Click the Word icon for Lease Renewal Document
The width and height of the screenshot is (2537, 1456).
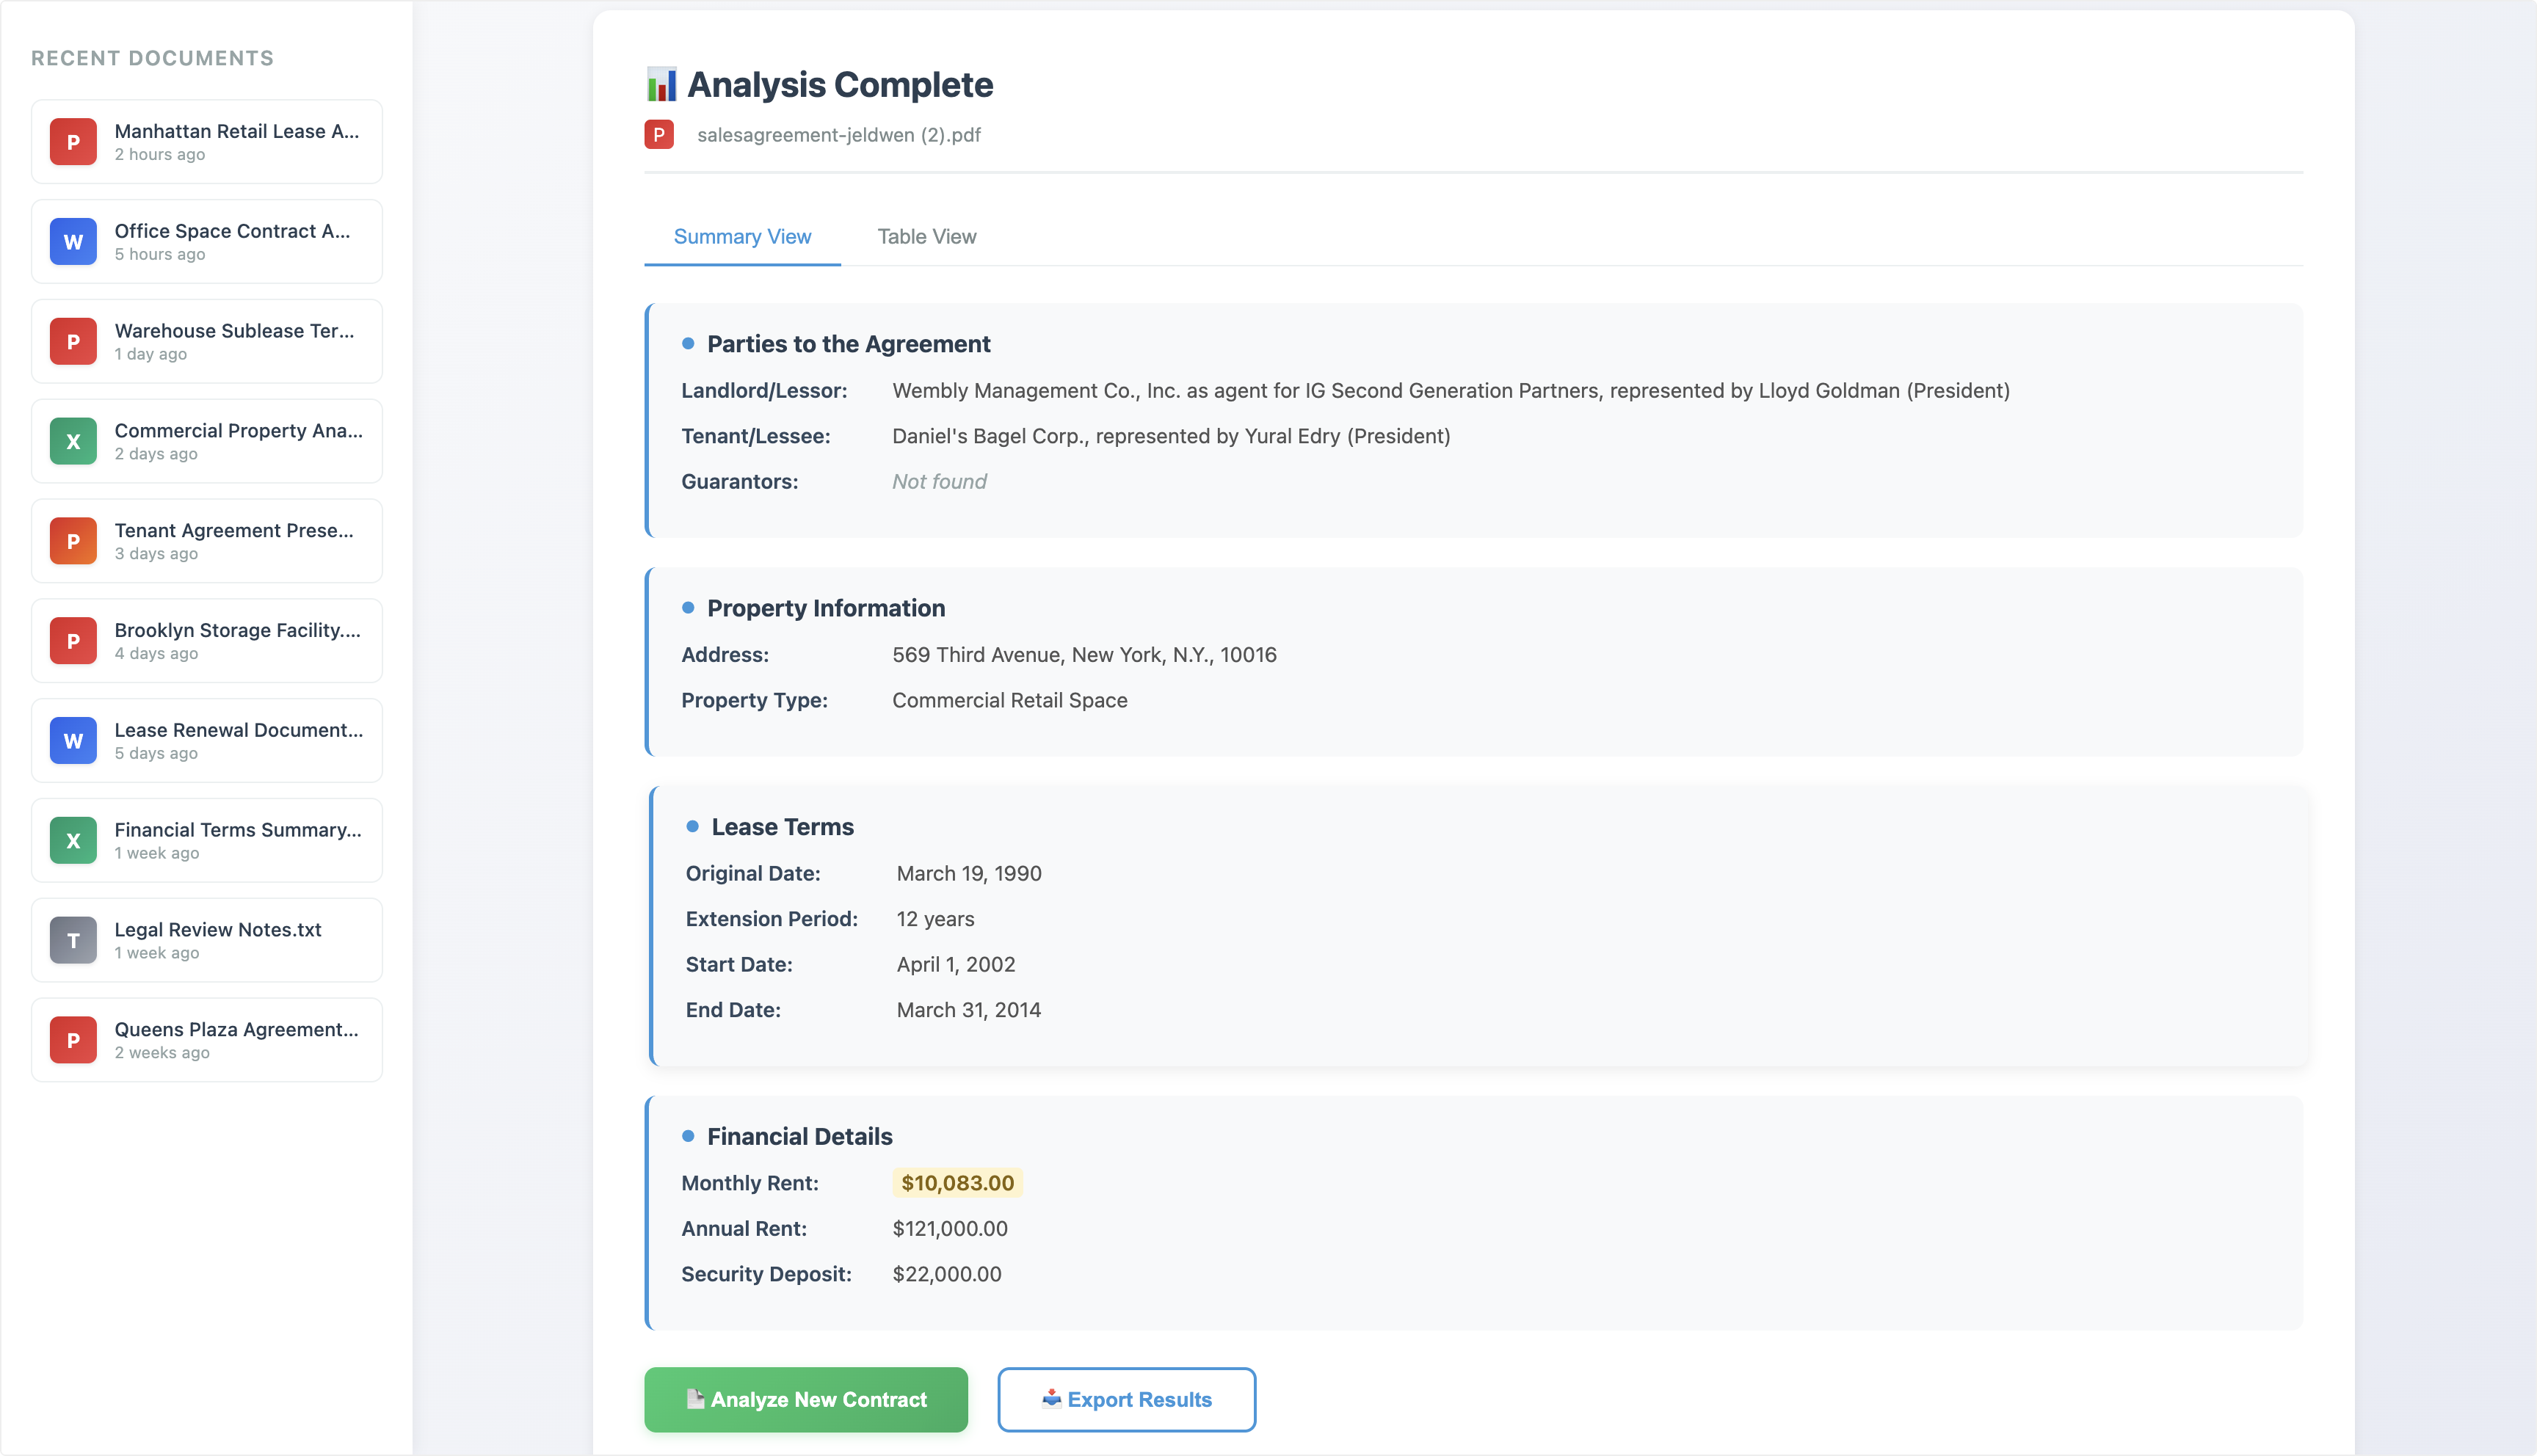click(73, 741)
